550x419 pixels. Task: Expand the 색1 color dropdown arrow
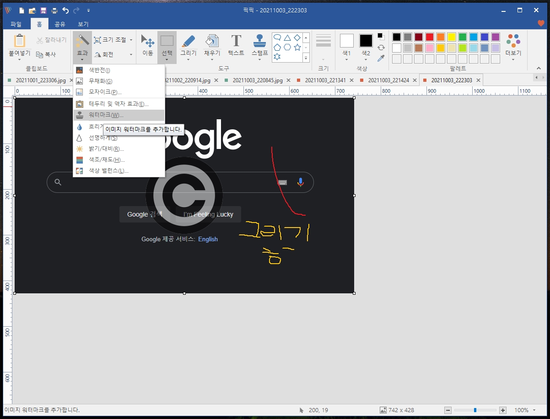pyautogui.click(x=346, y=60)
